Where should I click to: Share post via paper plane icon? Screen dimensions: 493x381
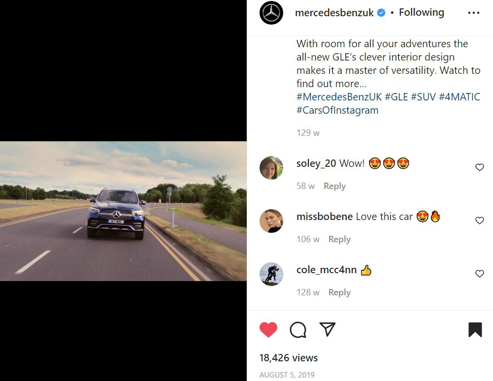[x=328, y=329]
